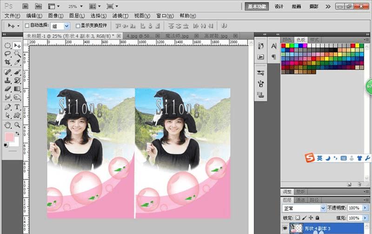372x234 pixels.
Task: Toggle lock all padlock icon
Action: (x=318, y=218)
